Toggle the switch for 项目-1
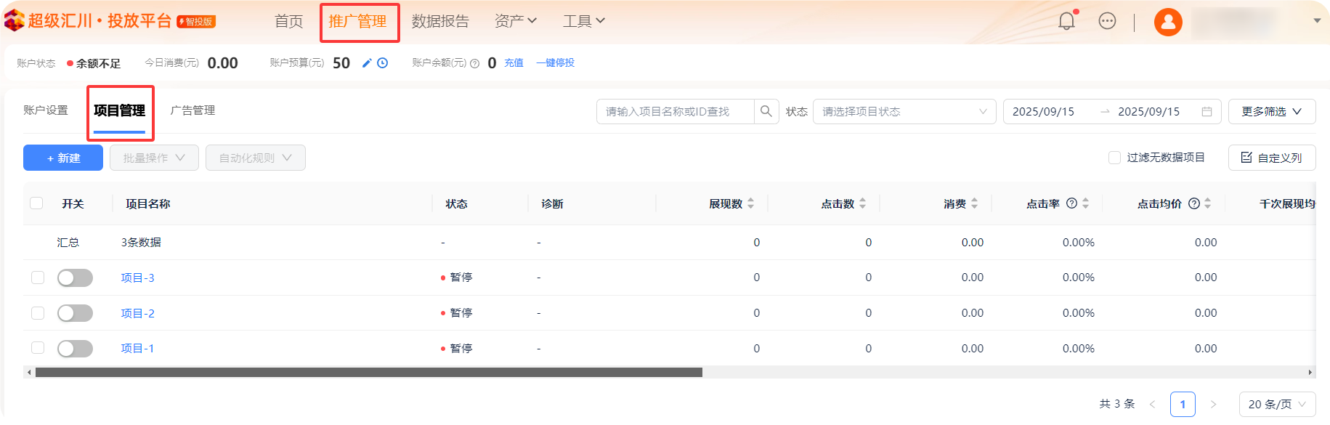Image resolution: width=1330 pixels, height=425 pixels. coord(75,349)
